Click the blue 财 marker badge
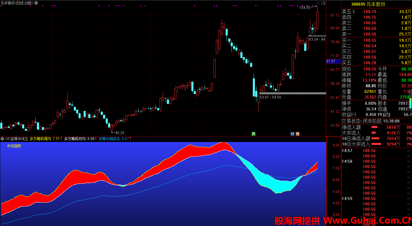Screen dimensions: 412x226 tap(292, 134)
